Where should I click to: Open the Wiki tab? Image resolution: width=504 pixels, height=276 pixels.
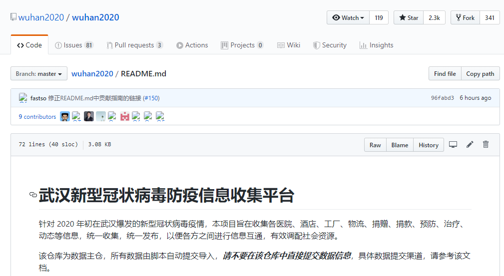(x=289, y=45)
